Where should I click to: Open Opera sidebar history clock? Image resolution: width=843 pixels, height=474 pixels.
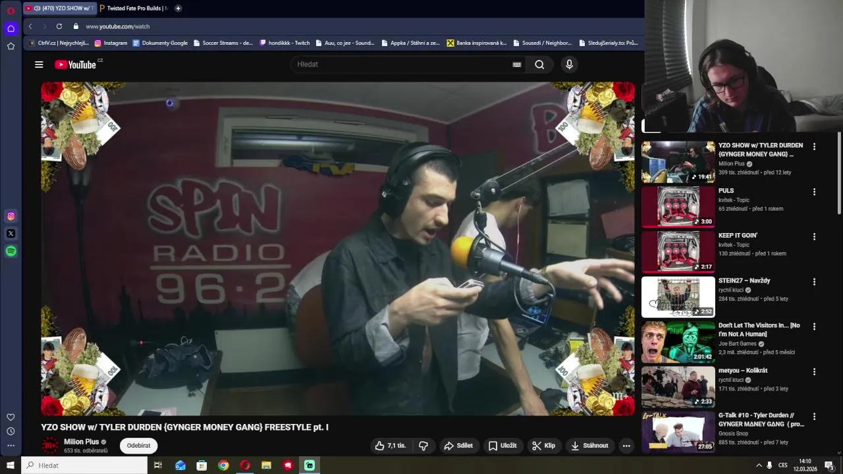(11, 431)
